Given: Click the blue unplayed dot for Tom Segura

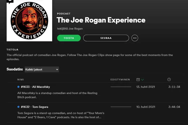Looking at the screenshot, I should 18,107.
